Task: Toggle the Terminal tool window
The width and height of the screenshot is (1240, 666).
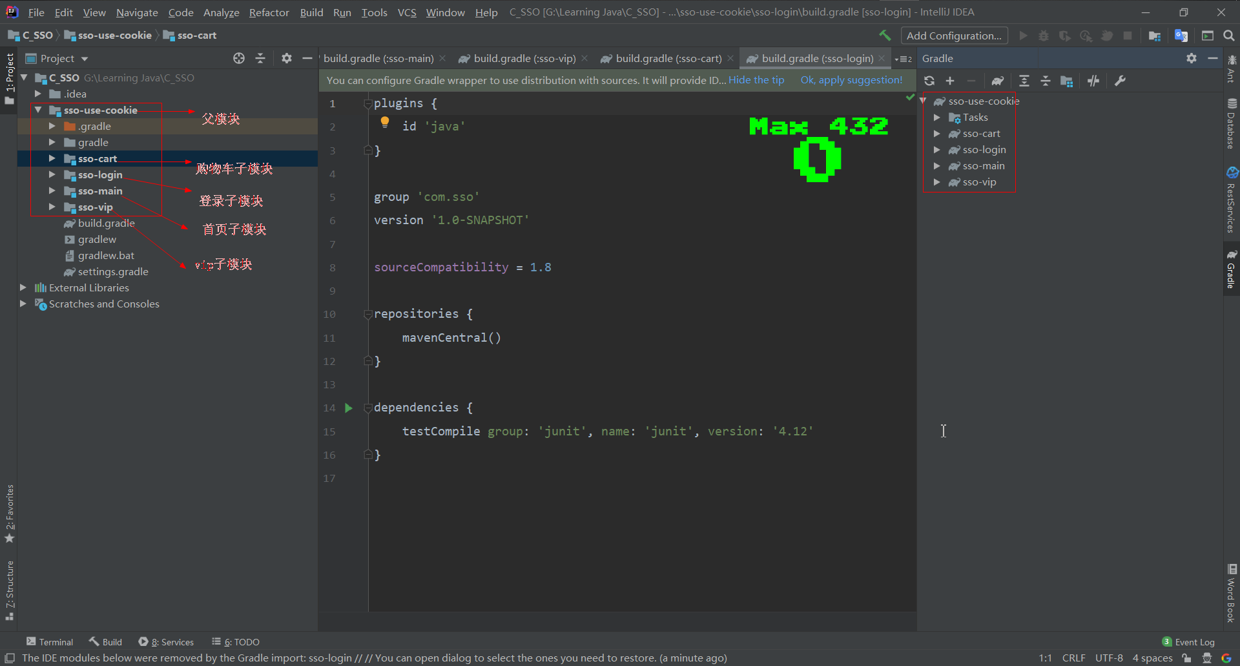Action: [x=50, y=641]
